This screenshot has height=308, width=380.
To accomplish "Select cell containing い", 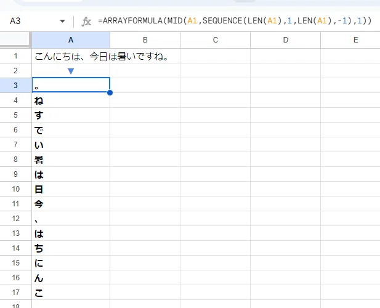I will click(x=71, y=144).
